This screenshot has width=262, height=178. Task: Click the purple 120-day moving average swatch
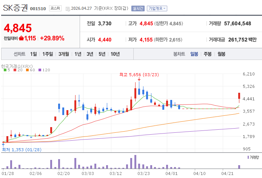tap(40, 70)
